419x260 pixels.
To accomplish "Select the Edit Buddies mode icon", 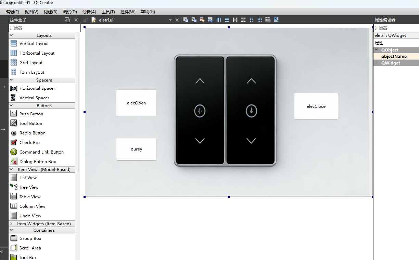I will [x=202, y=20].
